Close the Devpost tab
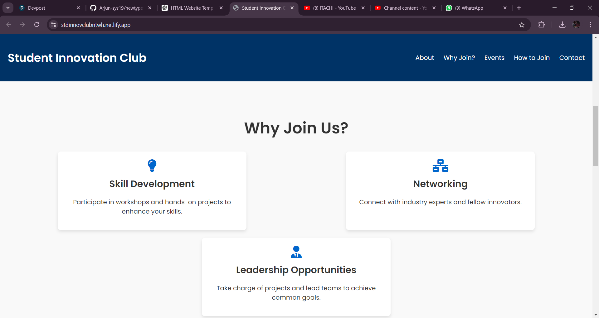This screenshot has height=318, width=599. click(x=78, y=8)
